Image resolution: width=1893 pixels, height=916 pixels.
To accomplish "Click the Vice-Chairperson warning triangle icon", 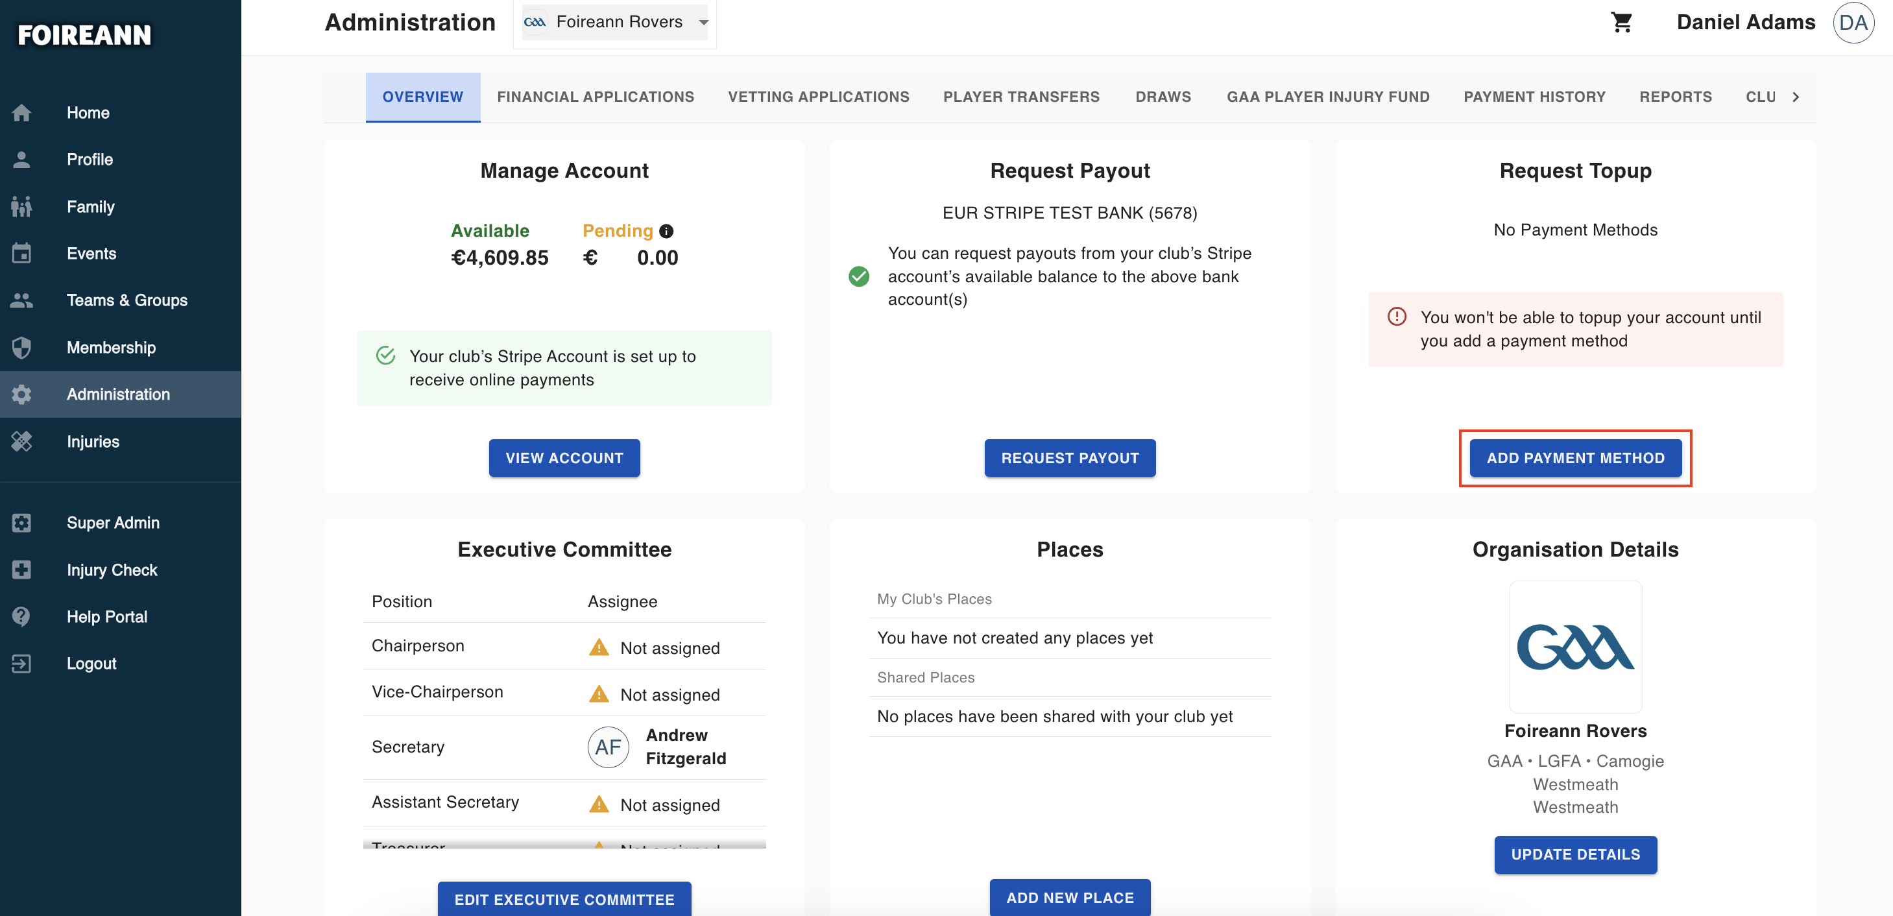I will pyautogui.click(x=599, y=694).
